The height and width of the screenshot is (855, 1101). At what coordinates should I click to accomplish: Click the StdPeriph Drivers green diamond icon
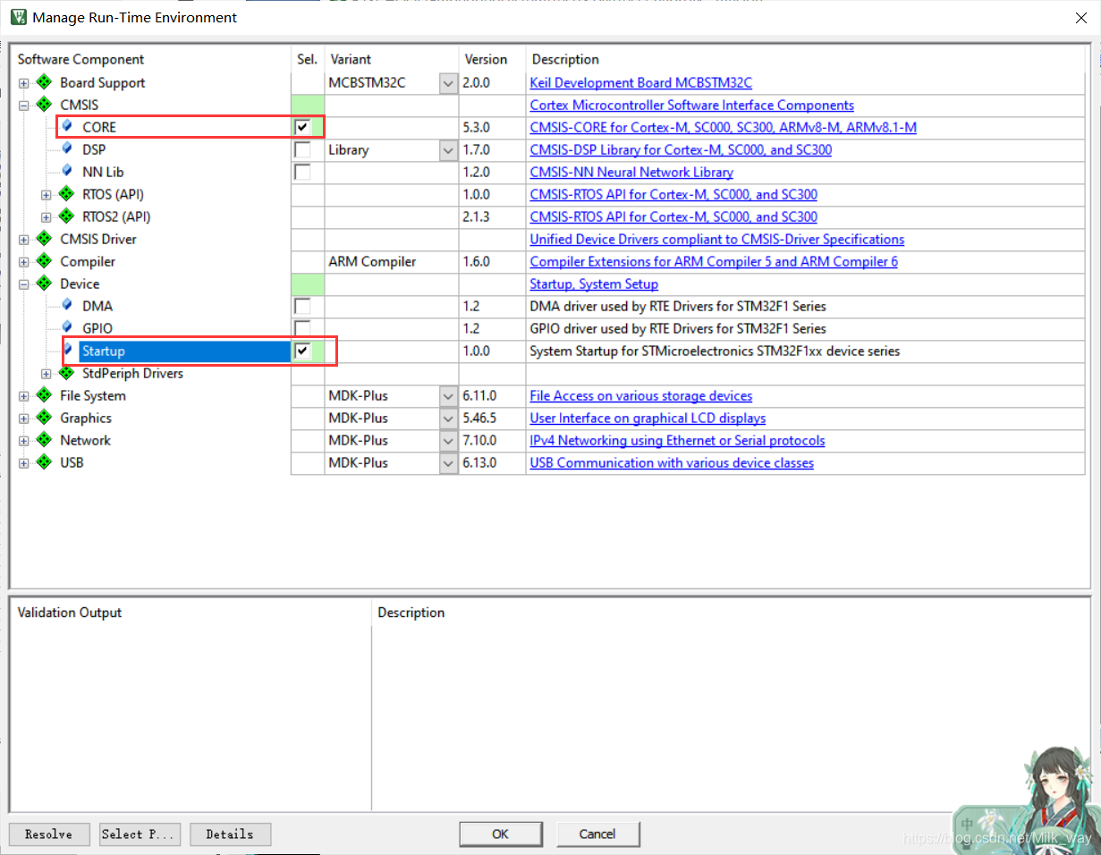pyautogui.click(x=66, y=373)
